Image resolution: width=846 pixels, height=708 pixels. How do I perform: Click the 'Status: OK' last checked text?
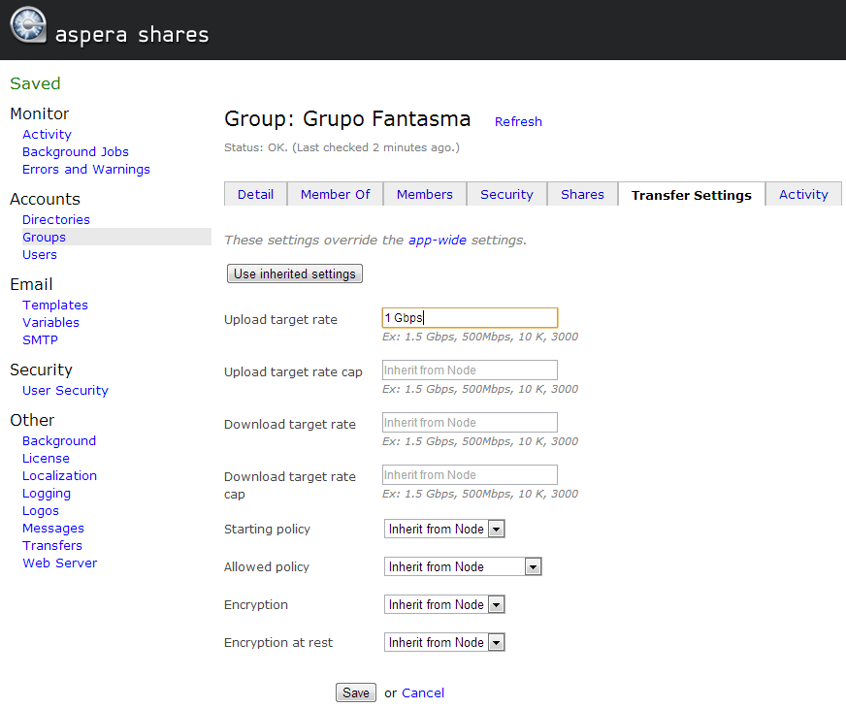(342, 147)
